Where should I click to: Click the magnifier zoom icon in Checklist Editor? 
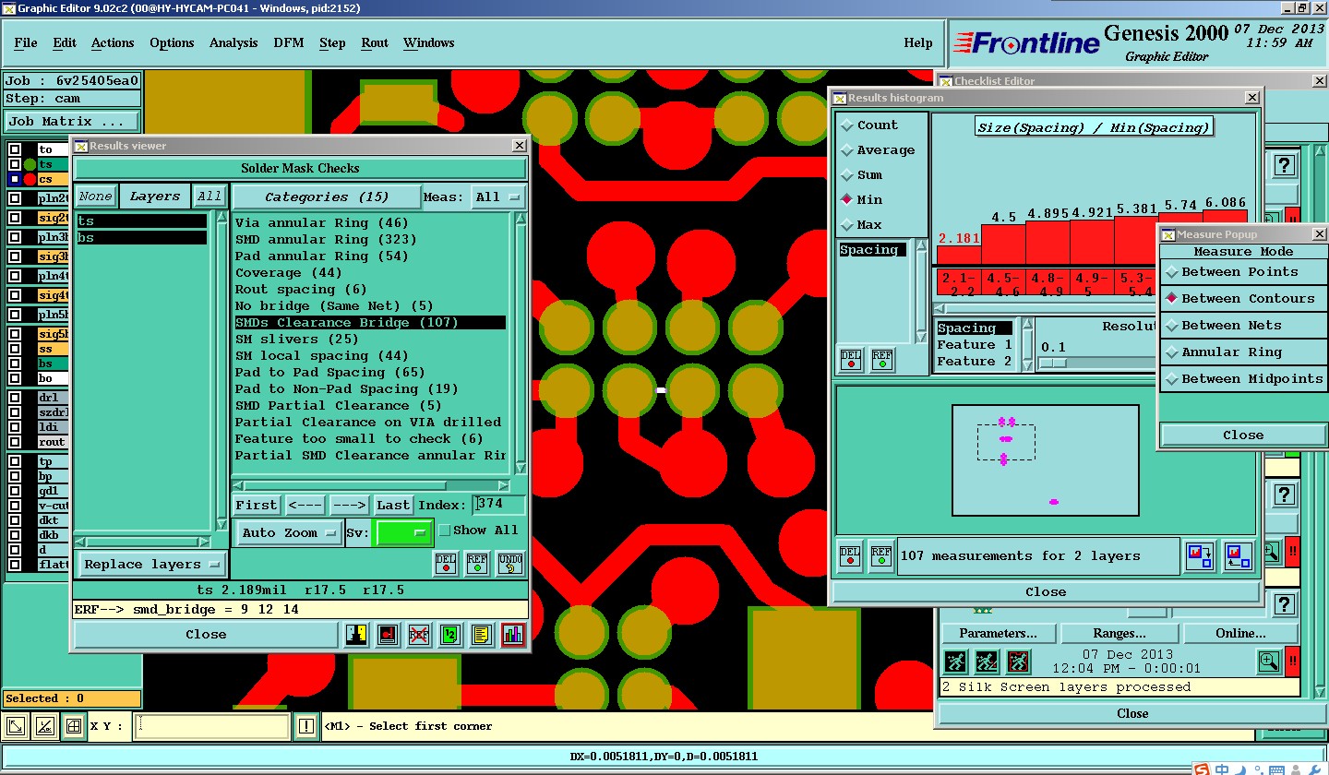[1269, 661]
